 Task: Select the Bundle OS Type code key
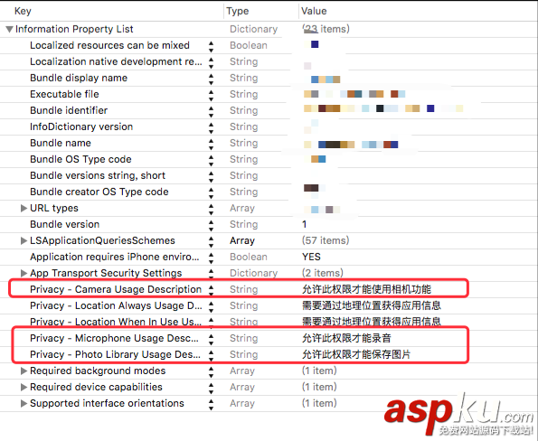(80, 159)
